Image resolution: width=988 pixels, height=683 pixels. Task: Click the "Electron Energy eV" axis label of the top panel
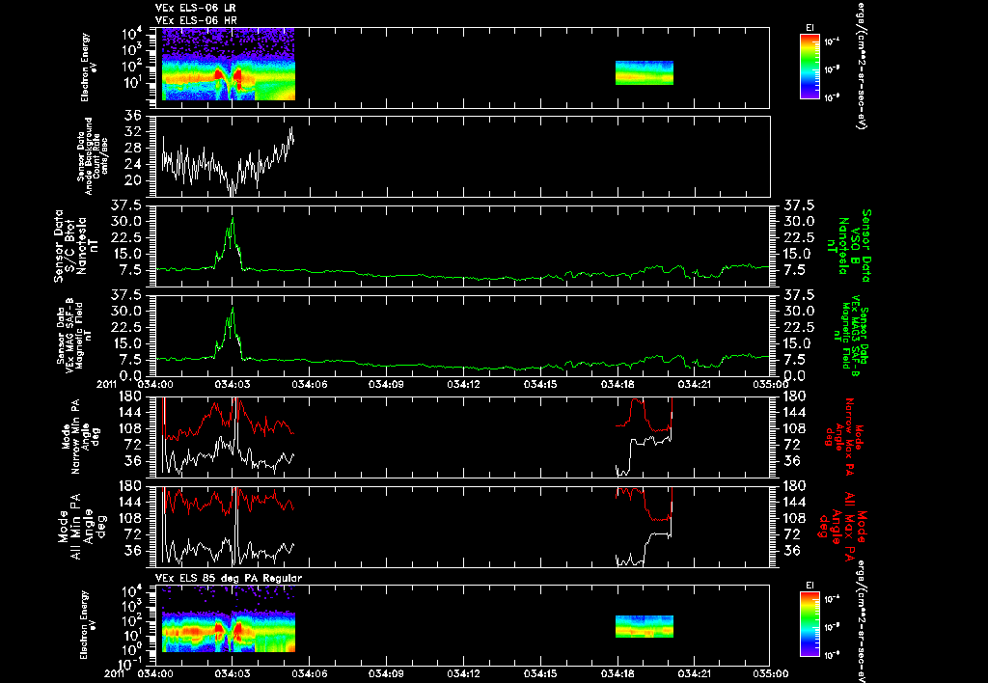point(89,68)
